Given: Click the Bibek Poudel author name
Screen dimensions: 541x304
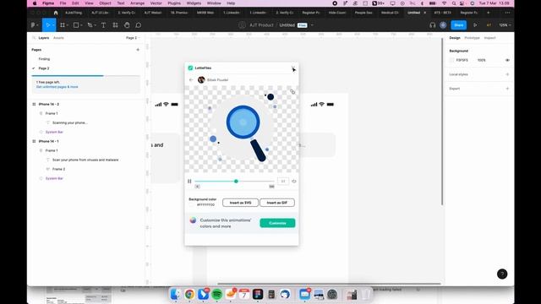Looking at the screenshot, I should [x=217, y=80].
